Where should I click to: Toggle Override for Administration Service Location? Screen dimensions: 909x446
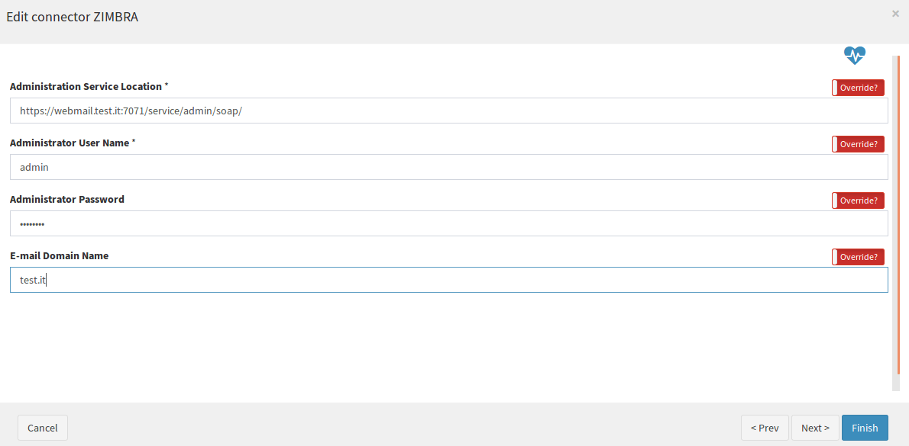point(858,88)
